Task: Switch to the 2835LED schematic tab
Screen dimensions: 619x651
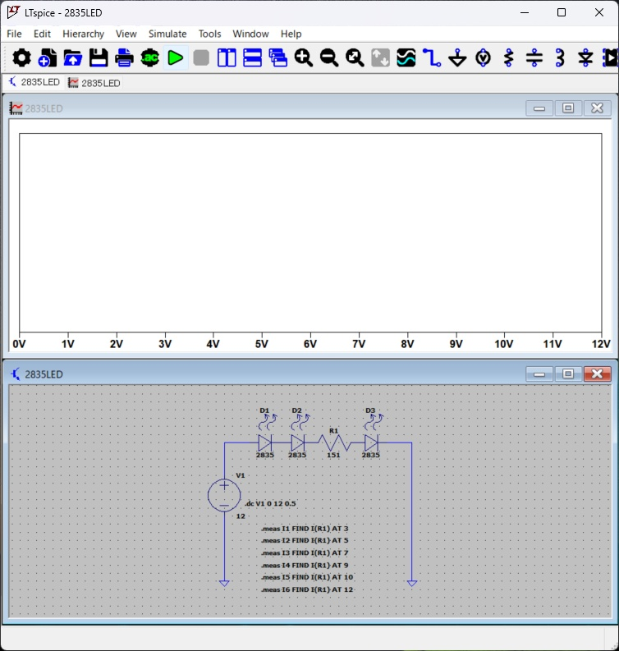Action: pyautogui.click(x=34, y=82)
